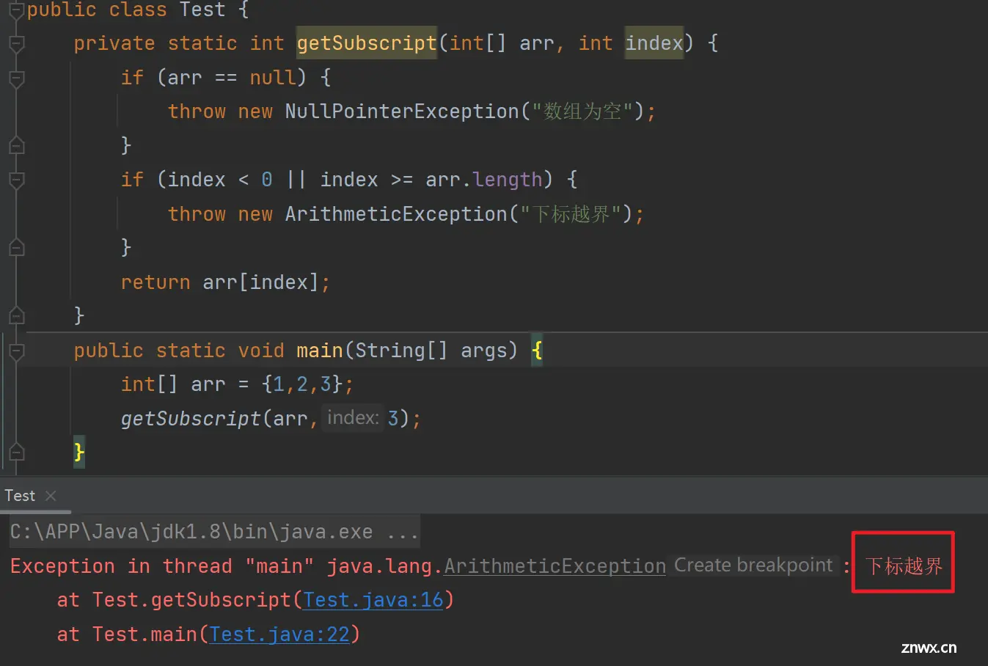Image resolution: width=988 pixels, height=666 pixels.
Task: Click the getSubscript method name declaration
Action: (367, 43)
